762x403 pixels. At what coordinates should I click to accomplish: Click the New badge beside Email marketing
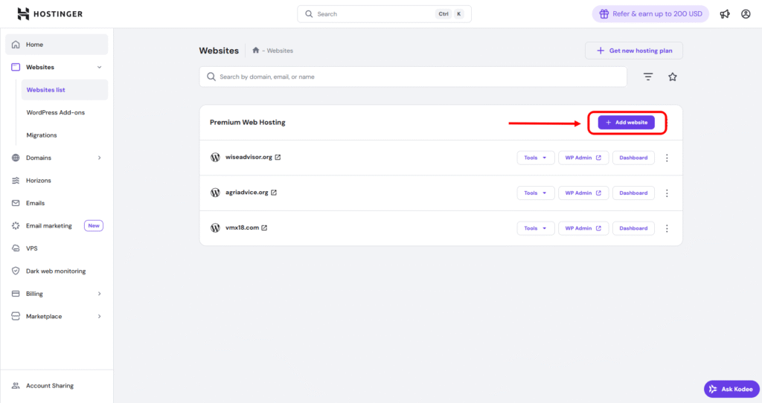(93, 226)
